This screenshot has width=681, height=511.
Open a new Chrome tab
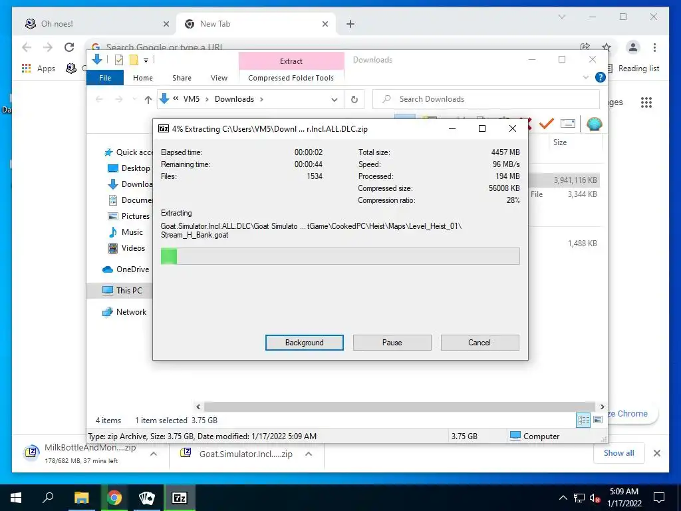pos(350,24)
